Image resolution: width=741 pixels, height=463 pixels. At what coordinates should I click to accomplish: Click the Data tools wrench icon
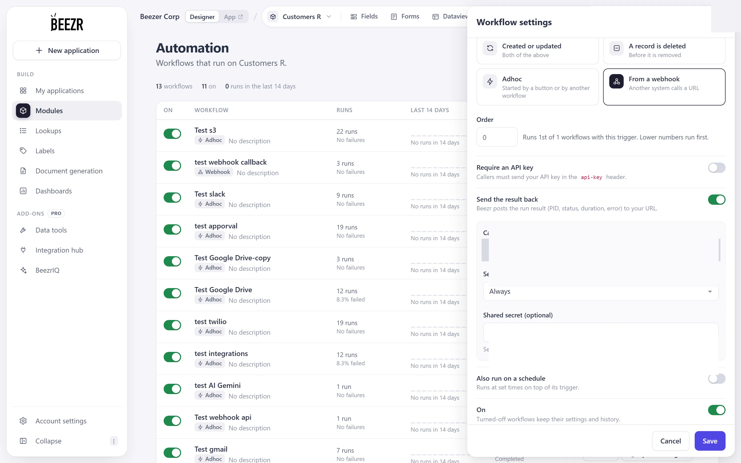click(23, 230)
